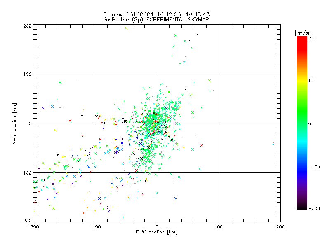Click the y-axis tick label '200'

point(27,26)
